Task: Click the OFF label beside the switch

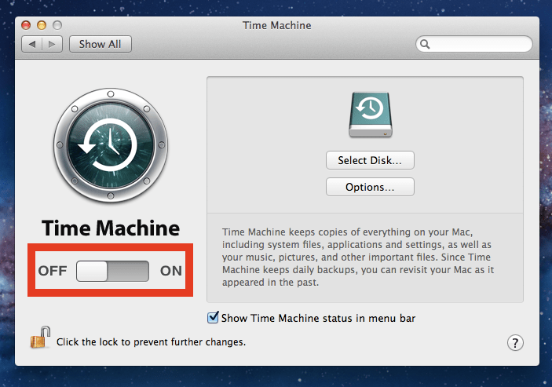Action: [x=53, y=271]
